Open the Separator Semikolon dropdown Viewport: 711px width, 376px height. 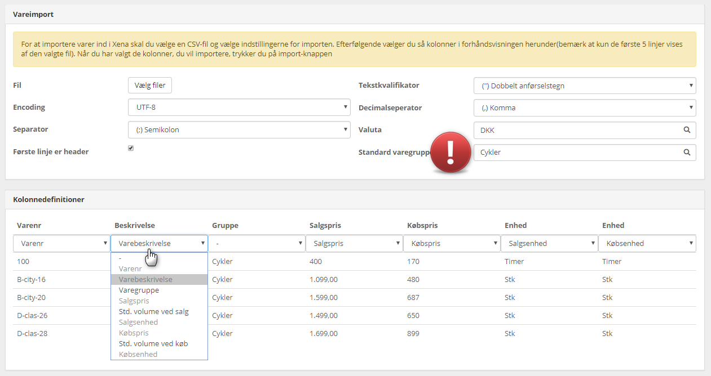239,130
